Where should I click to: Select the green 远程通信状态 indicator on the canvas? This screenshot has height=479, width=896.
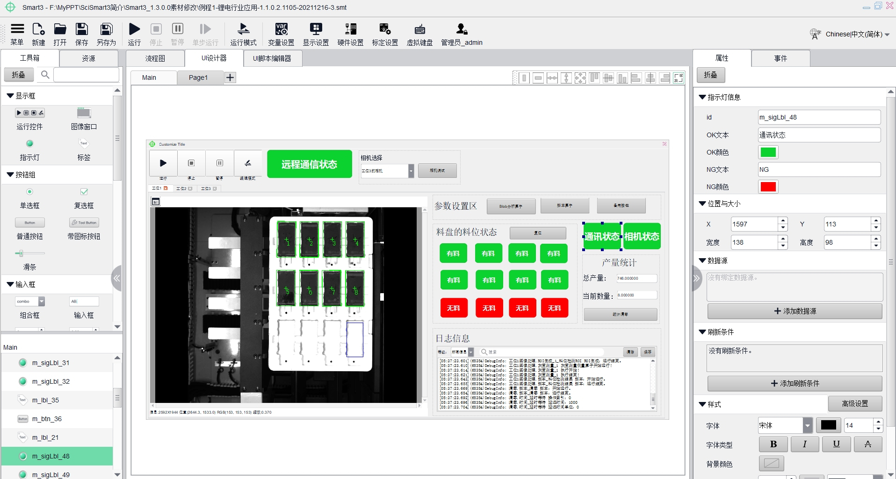tap(310, 164)
